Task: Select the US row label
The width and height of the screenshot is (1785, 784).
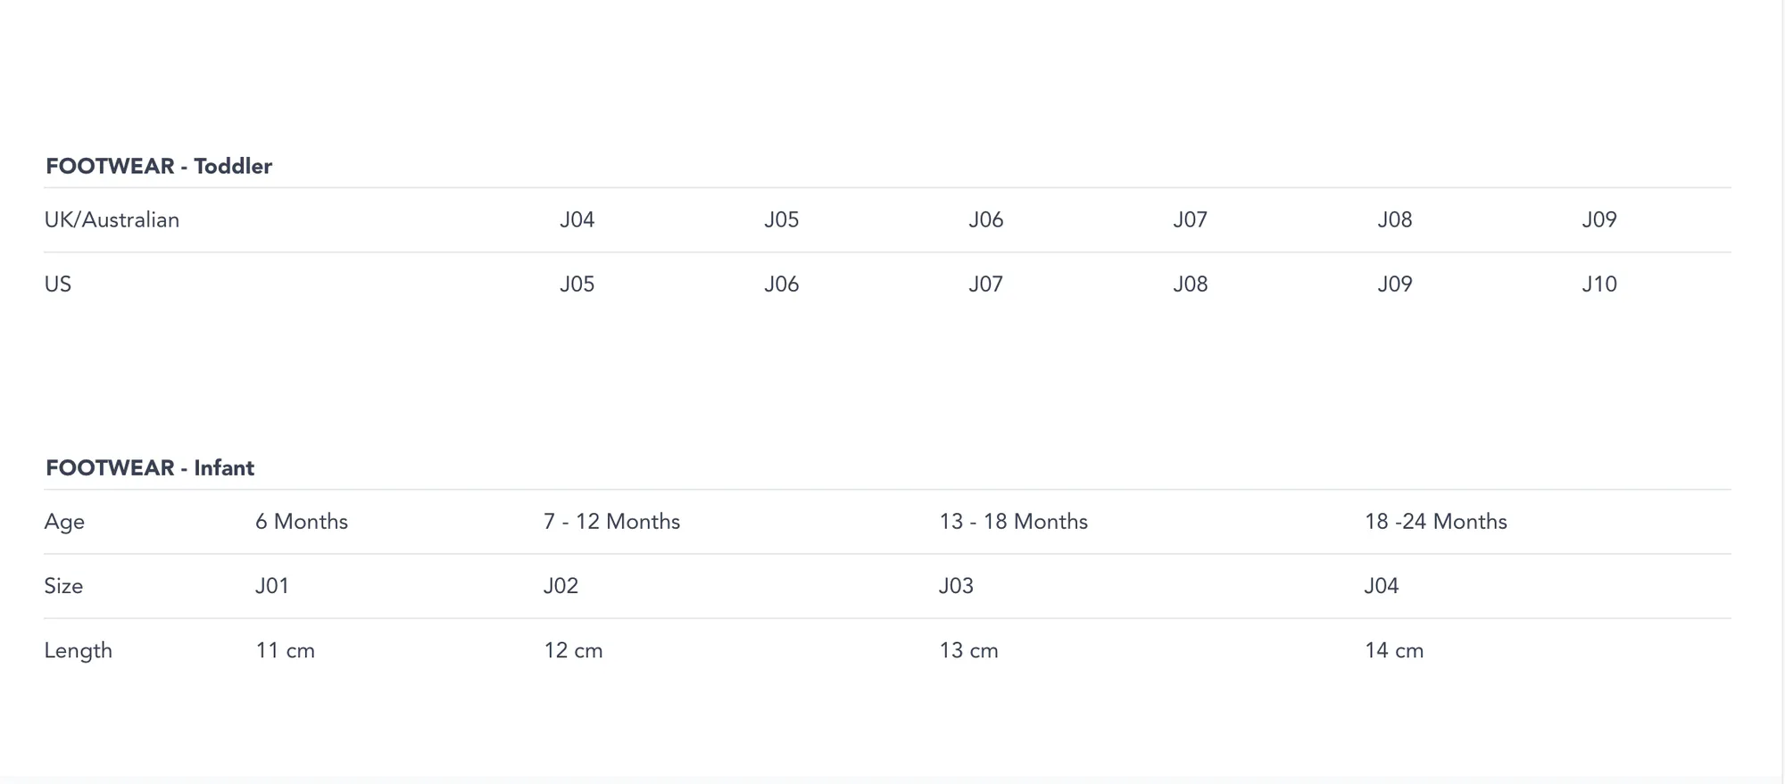Action: [x=58, y=285]
